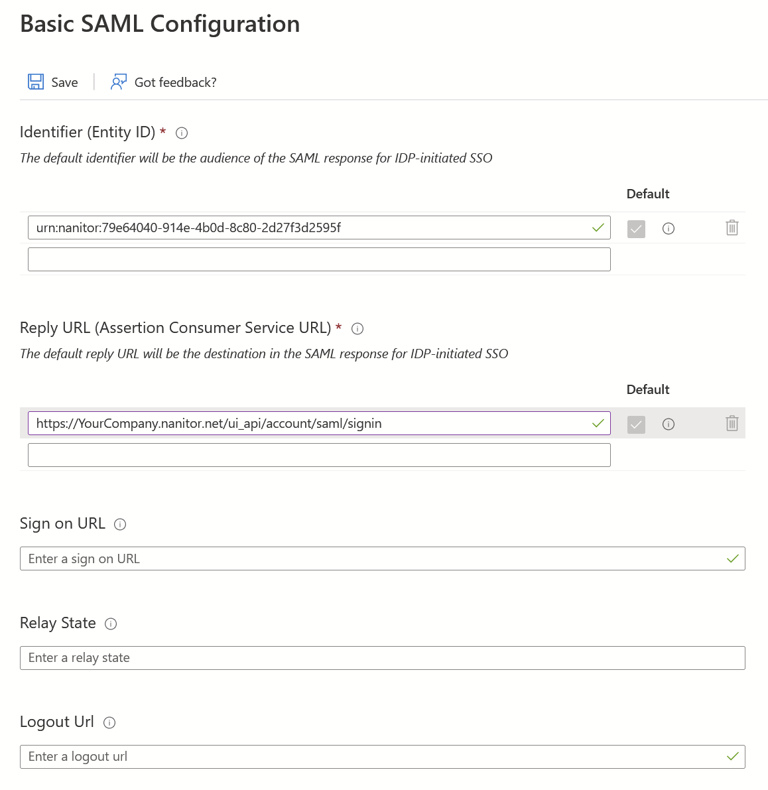768x790 pixels.
Task: Click the Got feedback person icon
Action: [x=119, y=82]
